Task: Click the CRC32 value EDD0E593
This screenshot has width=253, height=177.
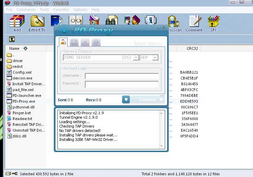Action: point(189,101)
